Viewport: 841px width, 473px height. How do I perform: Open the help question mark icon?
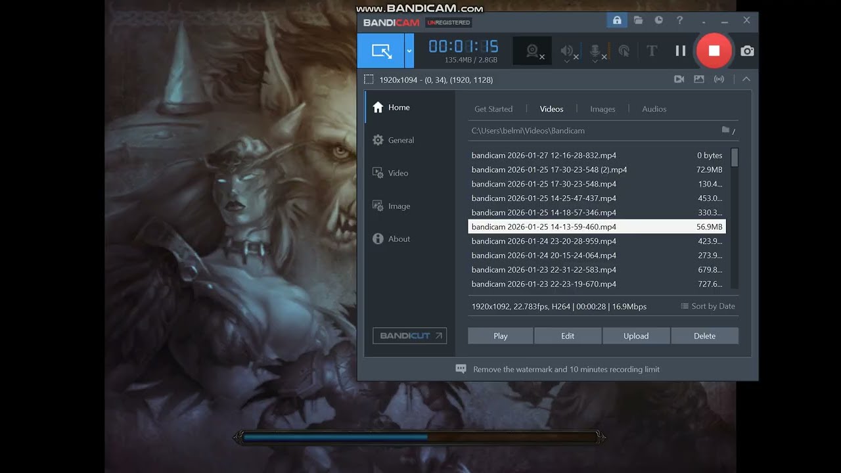coord(679,20)
